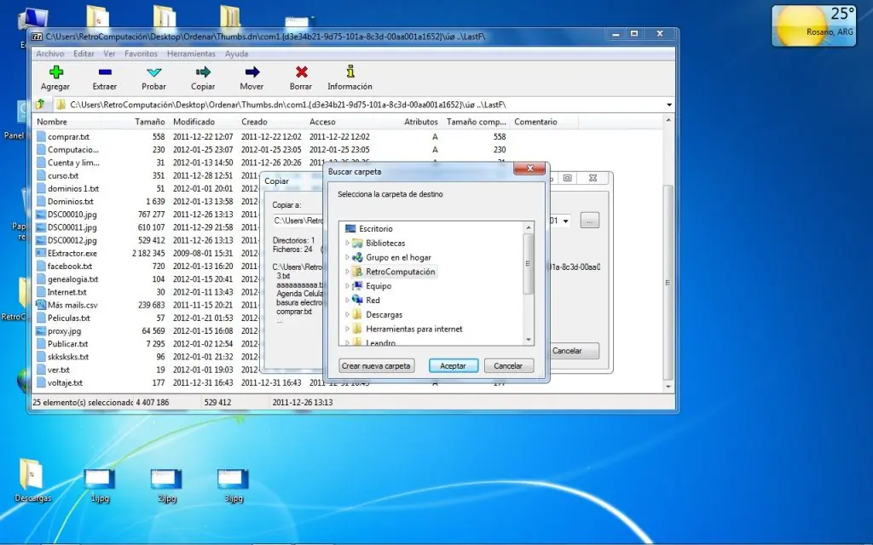Image resolution: width=873 pixels, height=545 pixels.
Task: Open the Favoritos menu
Action: coord(141,54)
